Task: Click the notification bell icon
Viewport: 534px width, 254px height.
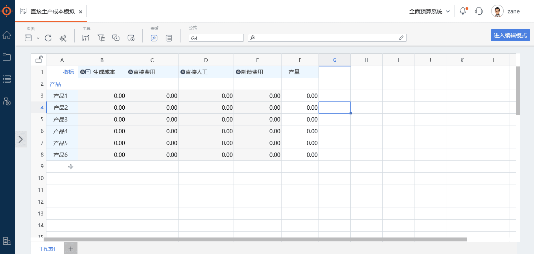Action: pyautogui.click(x=463, y=11)
